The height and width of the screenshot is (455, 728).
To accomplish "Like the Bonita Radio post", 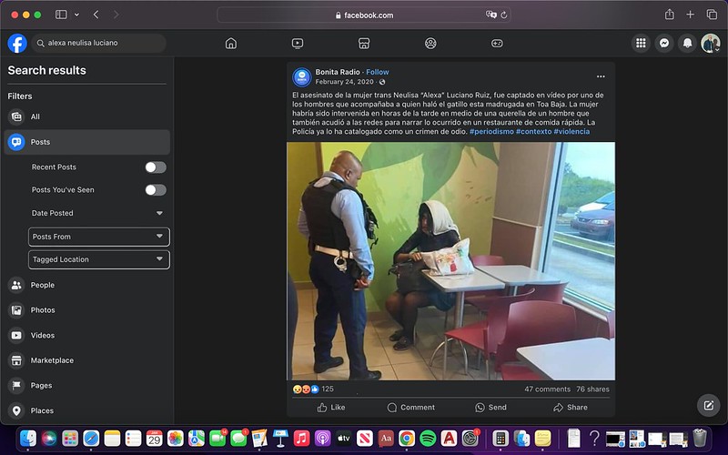I will [331, 407].
